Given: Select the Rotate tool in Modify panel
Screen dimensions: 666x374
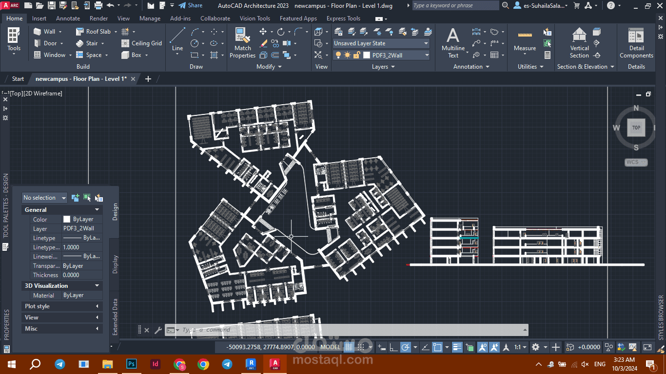Looking at the screenshot, I should pos(281,32).
